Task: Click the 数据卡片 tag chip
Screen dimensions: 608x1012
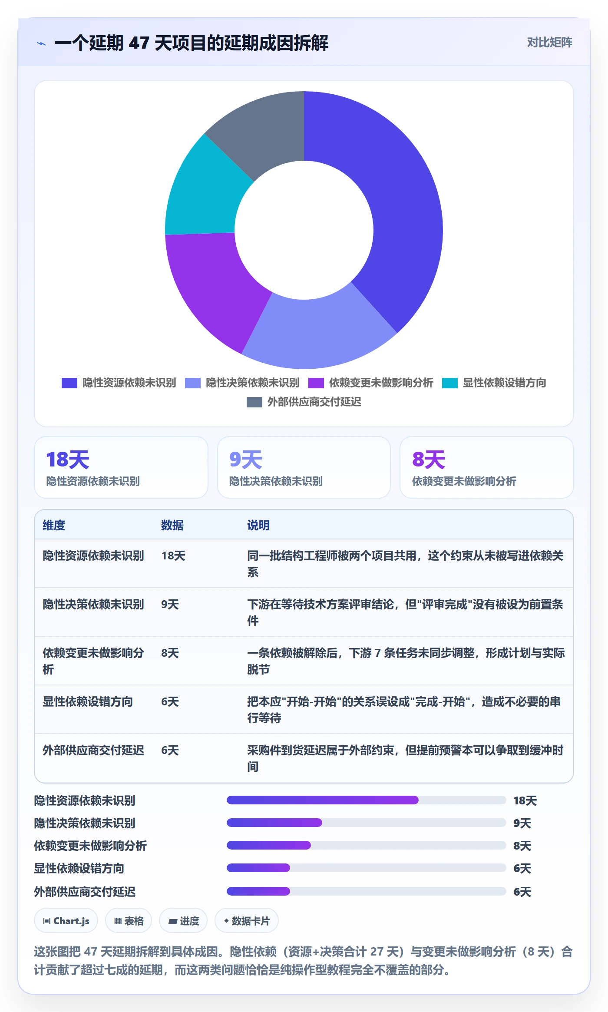Action: tap(247, 920)
